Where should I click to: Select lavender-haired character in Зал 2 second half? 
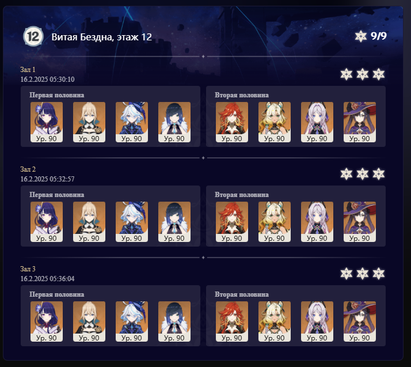(x=317, y=222)
